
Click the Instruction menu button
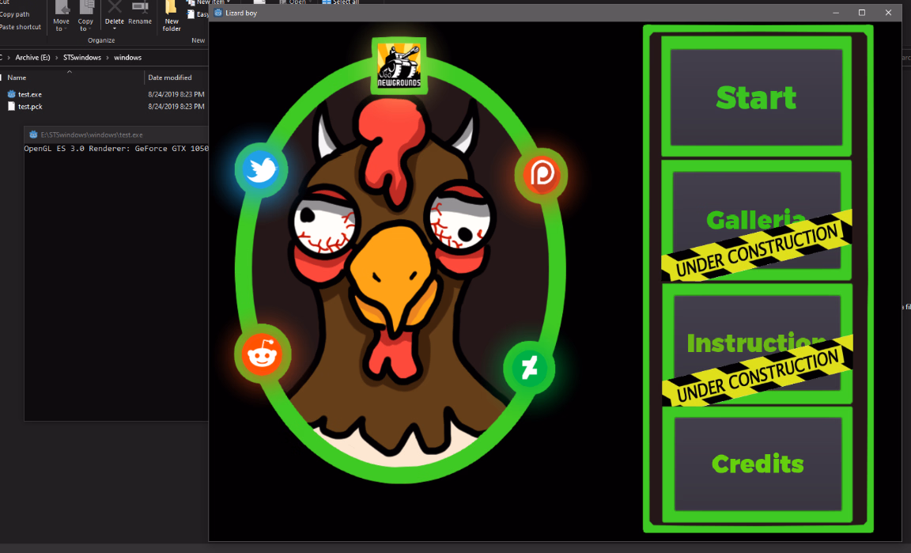point(756,343)
